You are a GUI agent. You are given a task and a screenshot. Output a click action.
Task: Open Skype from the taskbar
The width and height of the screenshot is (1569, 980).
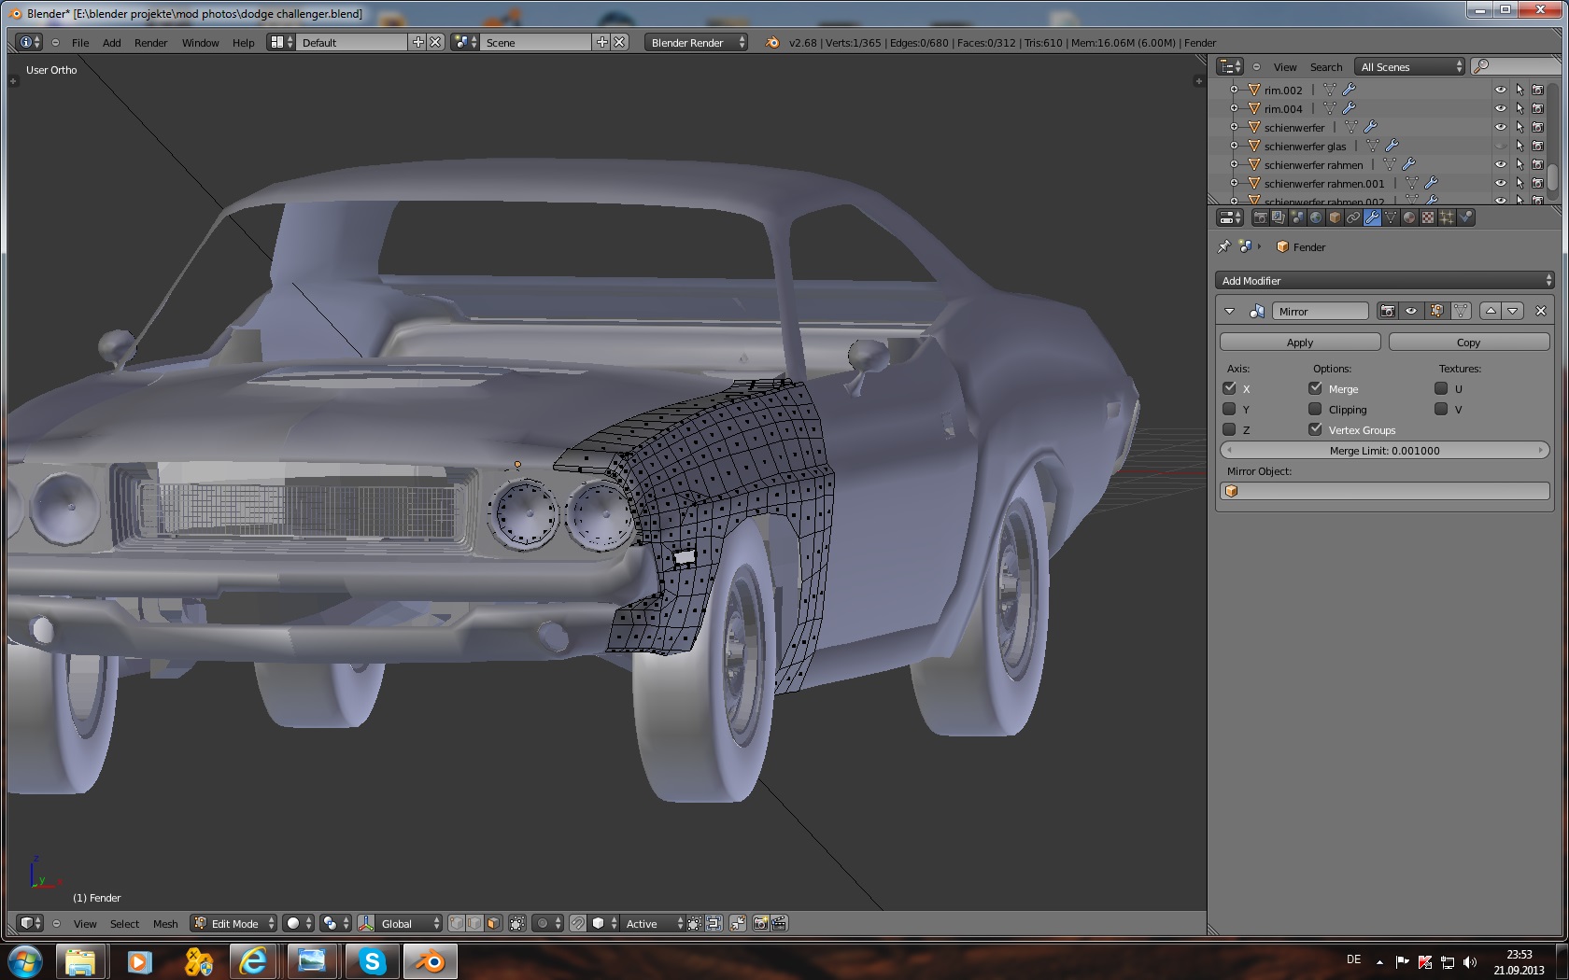pyautogui.click(x=371, y=960)
